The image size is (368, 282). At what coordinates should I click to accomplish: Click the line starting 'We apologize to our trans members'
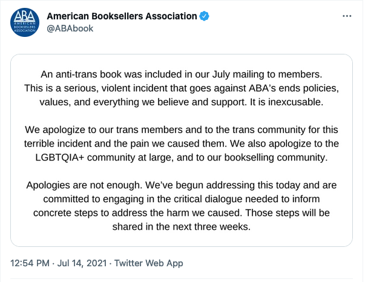coord(182,130)
